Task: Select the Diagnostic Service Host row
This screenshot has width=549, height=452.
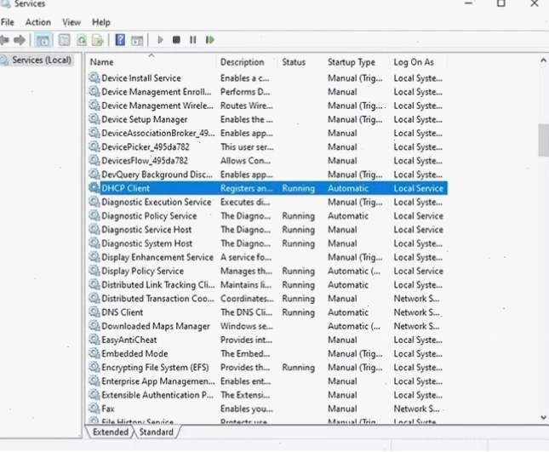Action: pos(268,229)
